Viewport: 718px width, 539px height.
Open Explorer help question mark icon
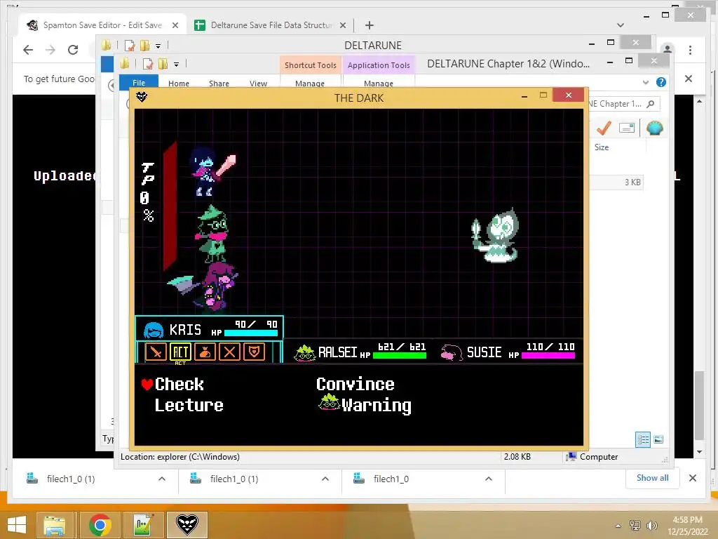pos(661,82)
